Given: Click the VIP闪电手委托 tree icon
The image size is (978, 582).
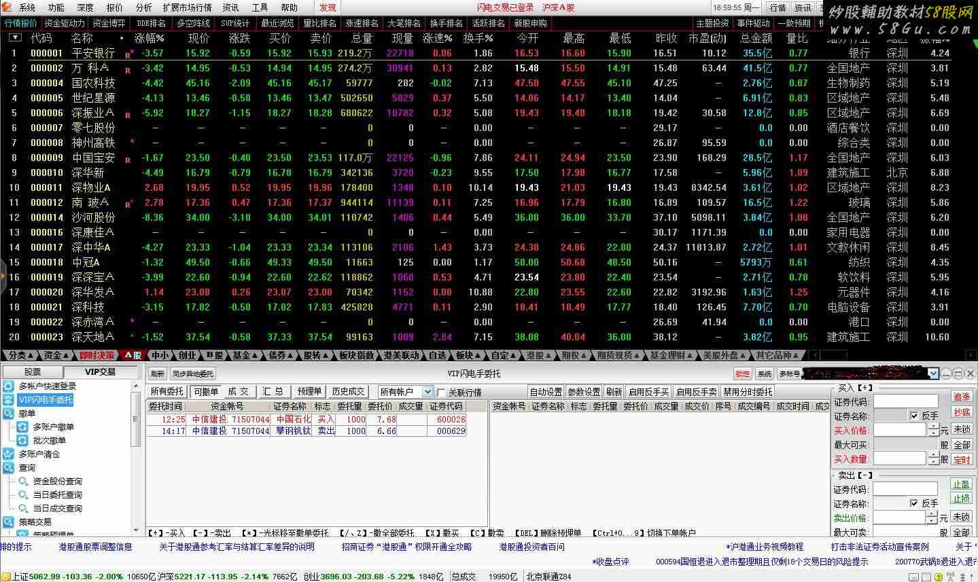Looking at the screenshot, I should click(x=8, y=399).
